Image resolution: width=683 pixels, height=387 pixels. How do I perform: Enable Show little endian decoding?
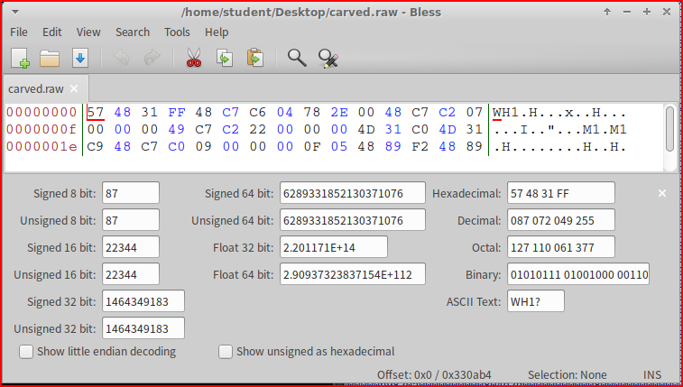(x=26, y=352)
